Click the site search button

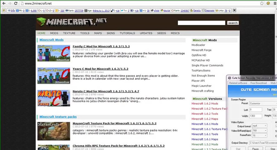(233, 23)
